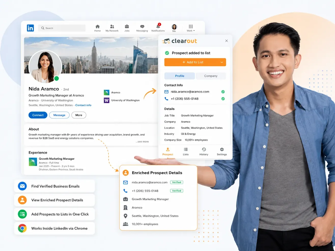Click Nida Aramco's profile photo
Viewport: 335px width, 251px height.
pos(45,67)
